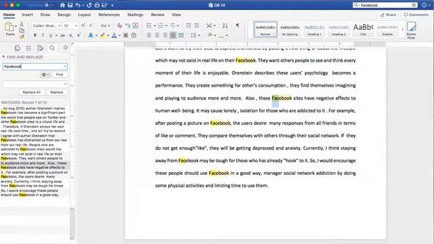The image size is (434, 244).
Task: Click the Character Border icon
Action: [136, 26]
